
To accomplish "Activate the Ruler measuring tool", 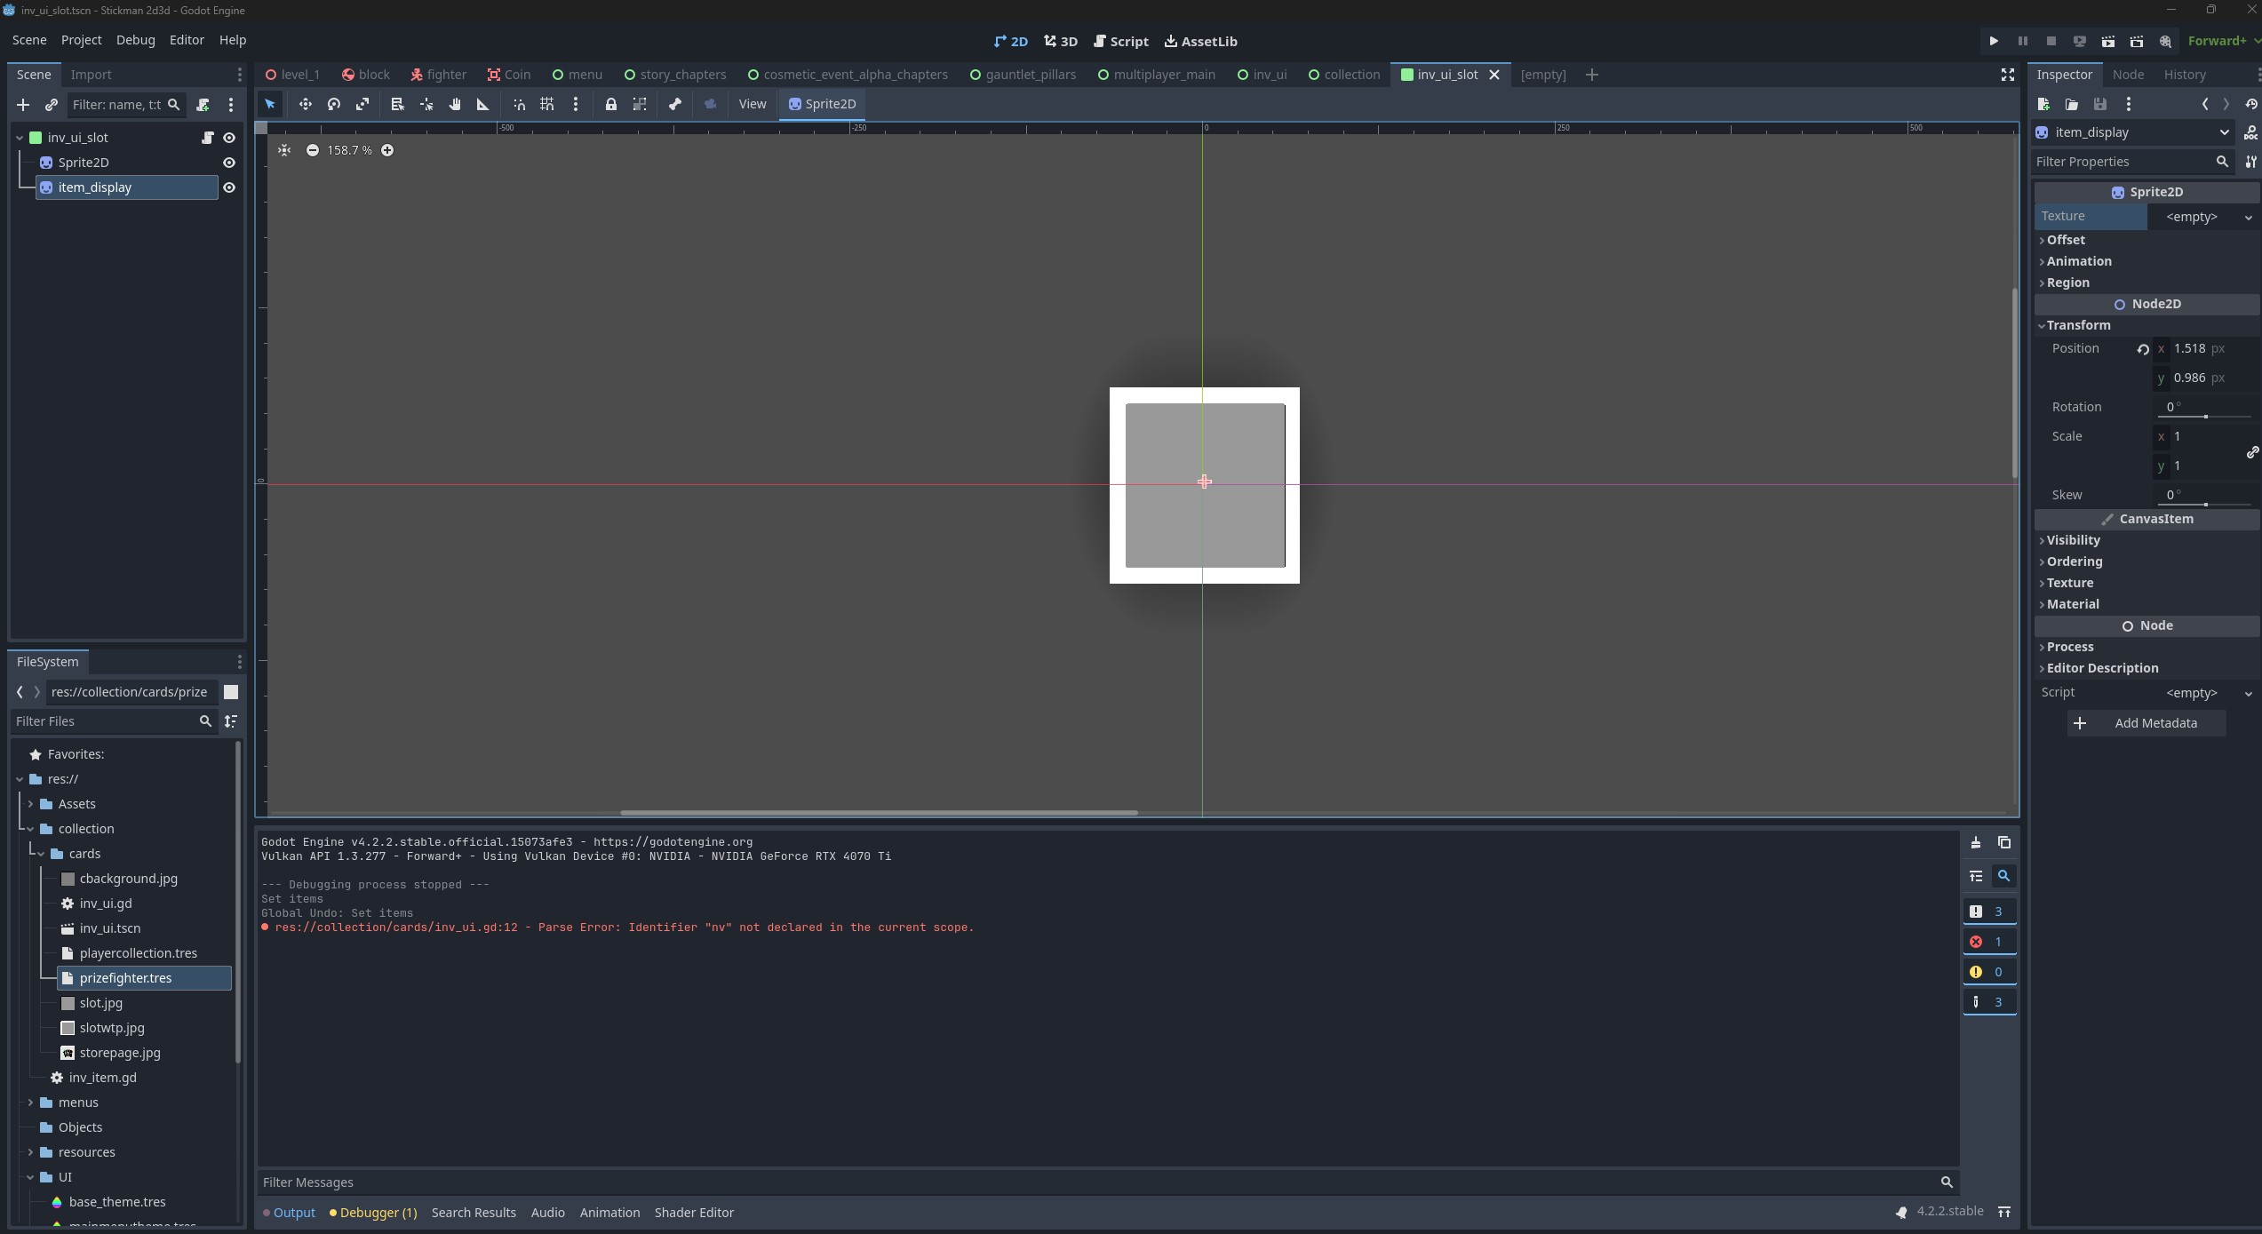I will point(482,104).
